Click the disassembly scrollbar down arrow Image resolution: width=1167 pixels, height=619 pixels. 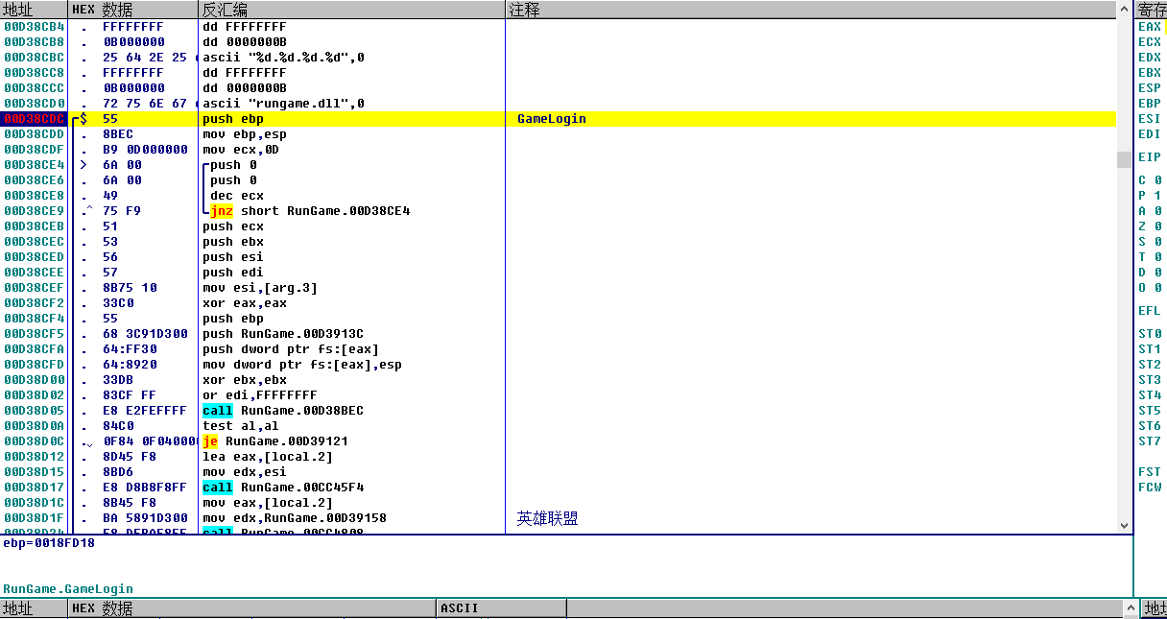click(x=1124, y=526)
